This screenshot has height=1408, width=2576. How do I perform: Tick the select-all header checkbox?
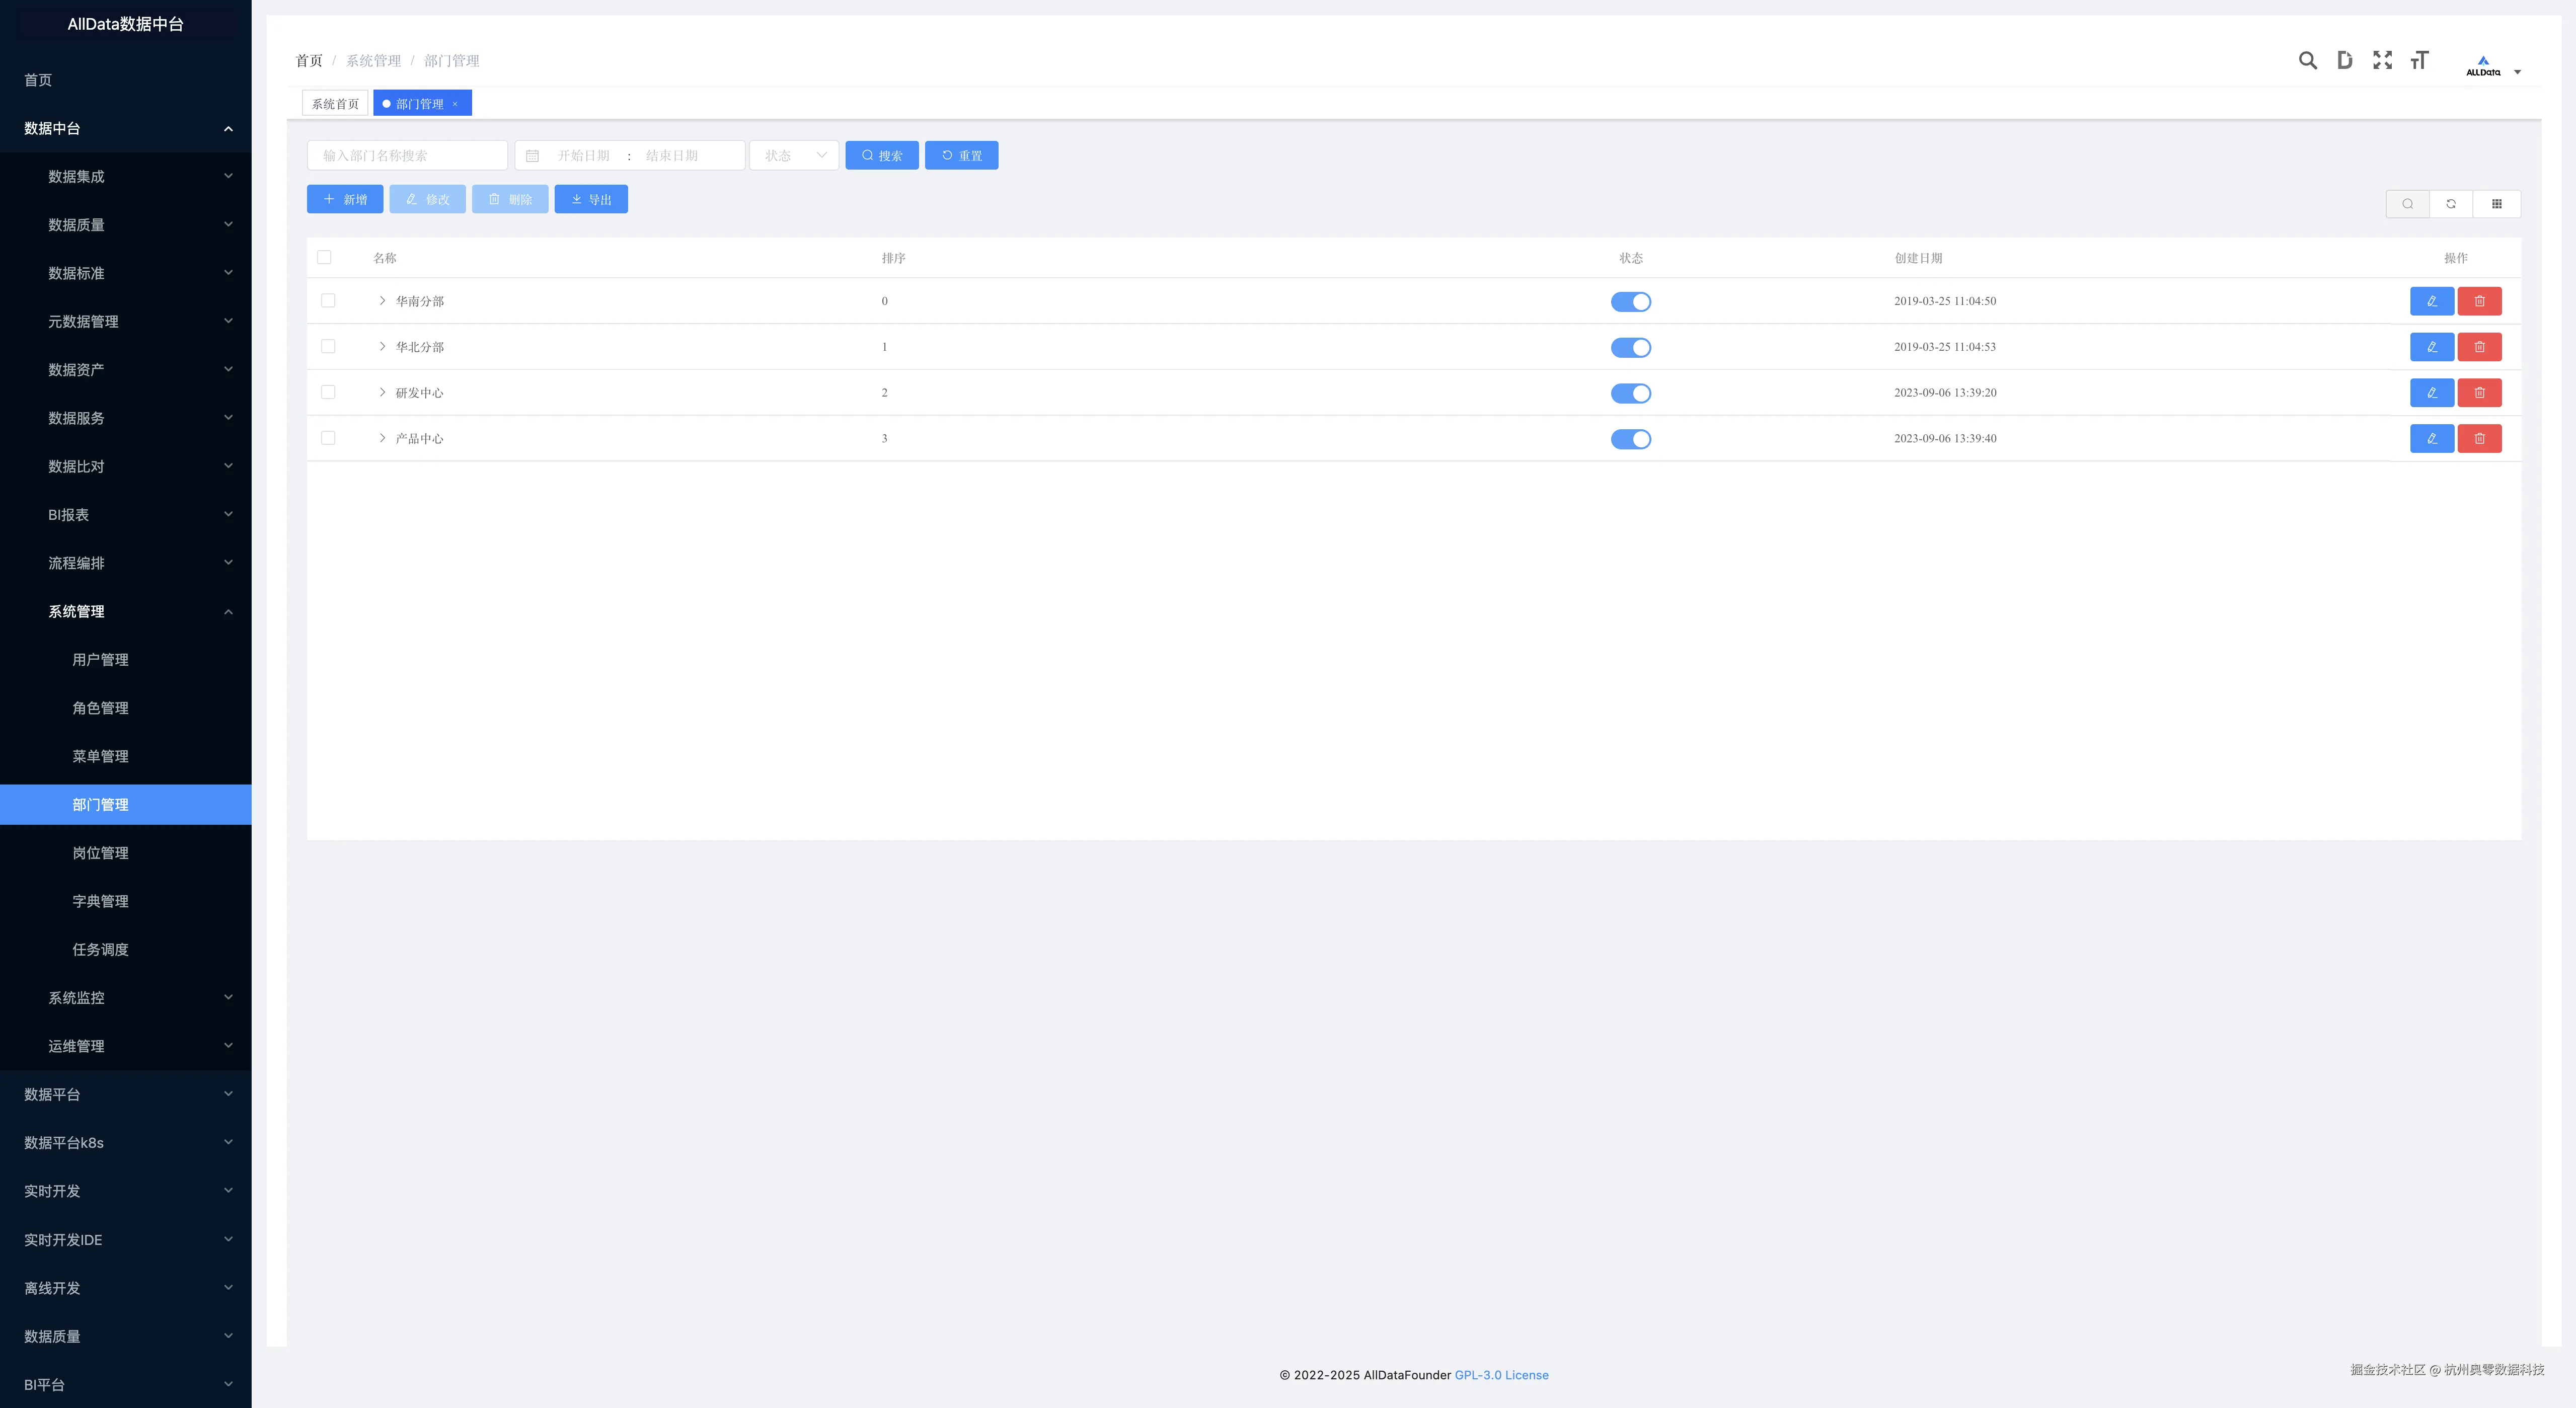[x=324, y=258]
